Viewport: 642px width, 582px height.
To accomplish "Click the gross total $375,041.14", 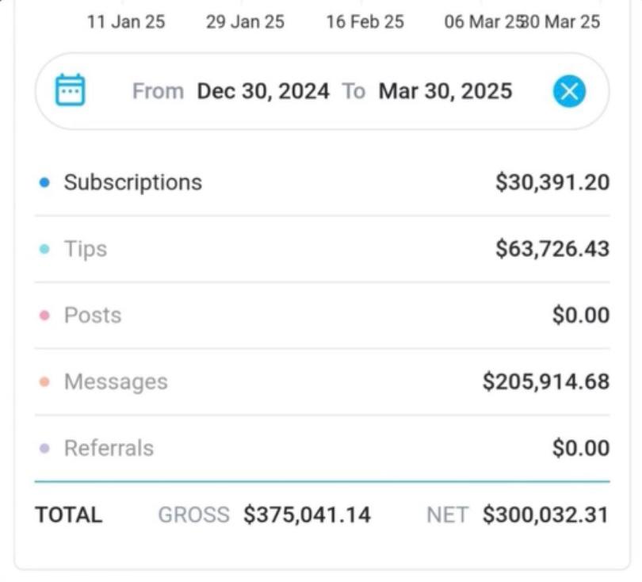I will 307,515.
